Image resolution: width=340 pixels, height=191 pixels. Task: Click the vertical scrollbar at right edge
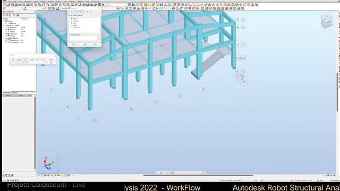(337, 92)
